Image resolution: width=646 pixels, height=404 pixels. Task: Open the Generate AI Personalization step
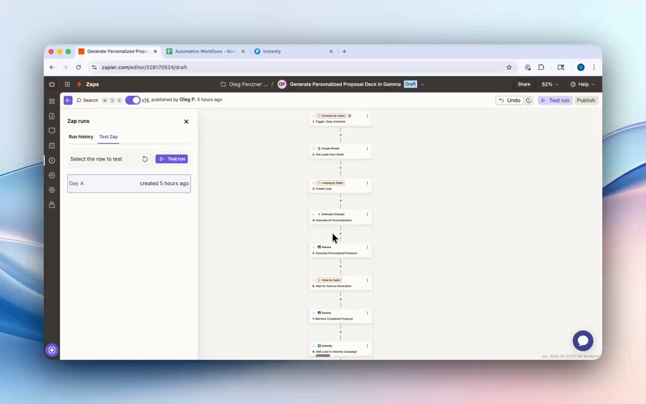click(x=340, y=217)
